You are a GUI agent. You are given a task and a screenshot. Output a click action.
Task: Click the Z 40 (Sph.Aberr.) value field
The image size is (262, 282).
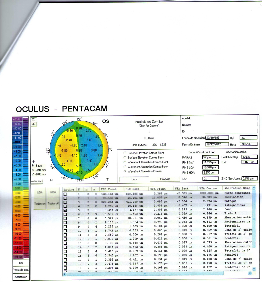click(249, 178)
